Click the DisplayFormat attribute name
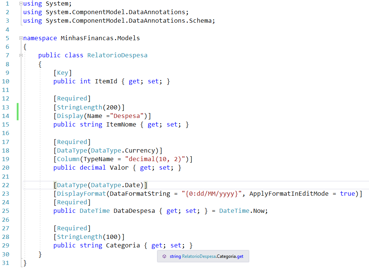This screenshot has height=269, width=369. coord(81,193)
